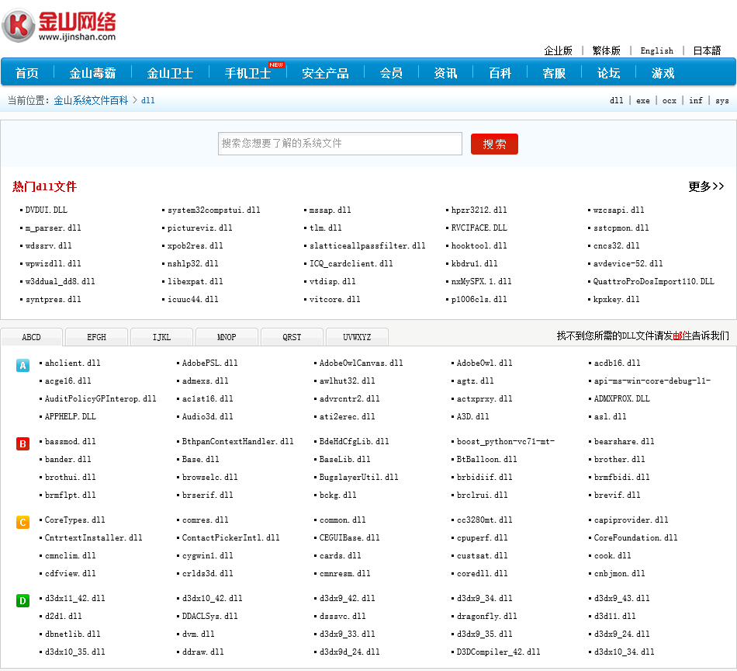Open the 手机卫士 navigation item
Screen dimensions: 737x671
247,73
